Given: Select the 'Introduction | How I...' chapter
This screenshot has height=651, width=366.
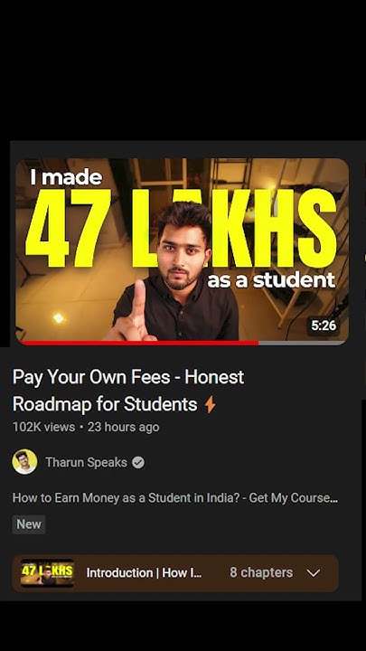Looking at the screenshot, I should click(x=144, y=573).
